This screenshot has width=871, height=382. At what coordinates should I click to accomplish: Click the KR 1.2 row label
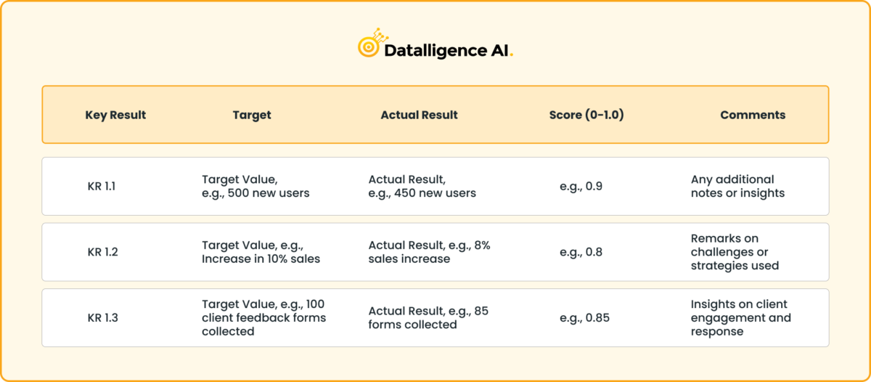click(102, 252)
